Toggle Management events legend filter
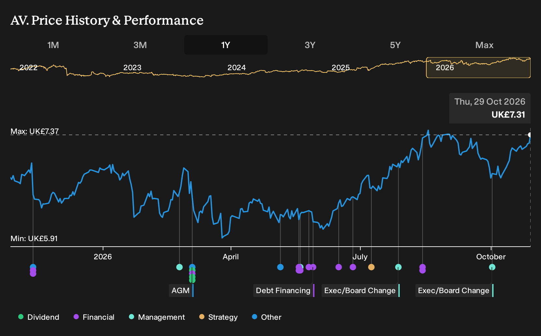541x336 pixels. [x=157, y=317]
